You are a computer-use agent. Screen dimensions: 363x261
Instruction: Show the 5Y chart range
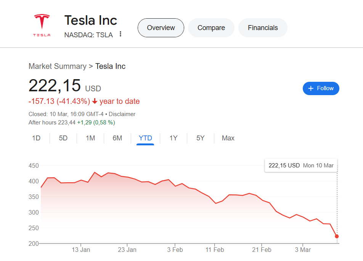click(201, 138)
